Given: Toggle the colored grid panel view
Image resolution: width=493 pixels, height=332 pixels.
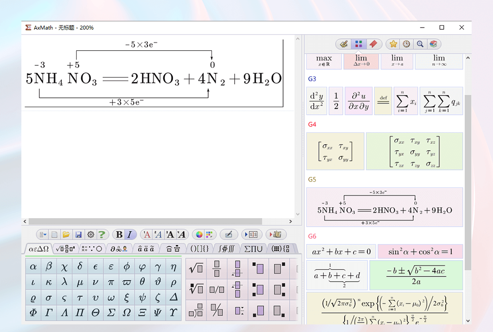Looking at the screenshot, I should point(359,44).
